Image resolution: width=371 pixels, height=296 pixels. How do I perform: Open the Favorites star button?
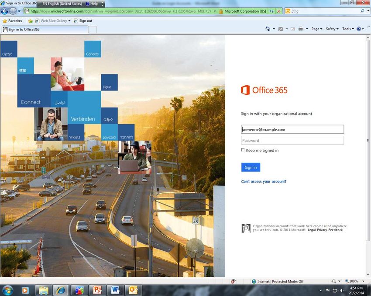coord(12,21)
